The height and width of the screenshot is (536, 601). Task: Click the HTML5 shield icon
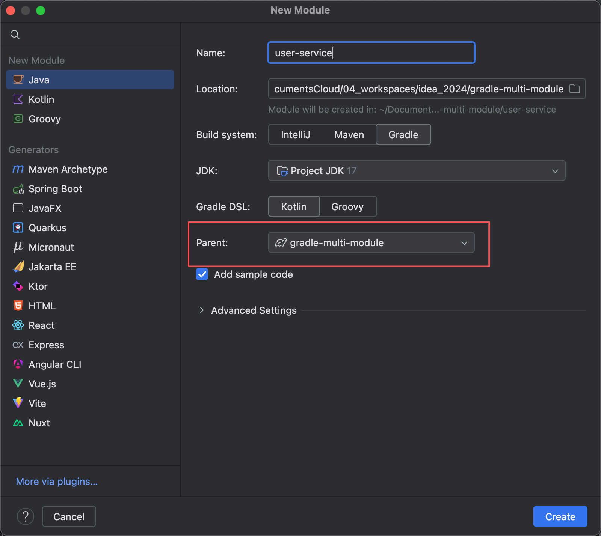click(18, 306)
